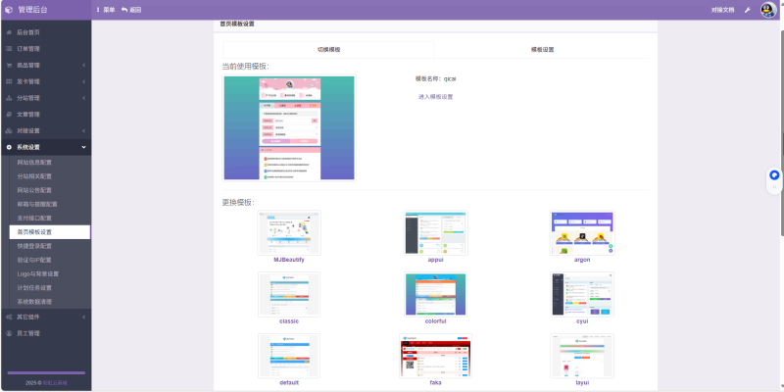784x392 pixels.
Task: Click the document icon next to 文章管理
Action: (9, 115)
